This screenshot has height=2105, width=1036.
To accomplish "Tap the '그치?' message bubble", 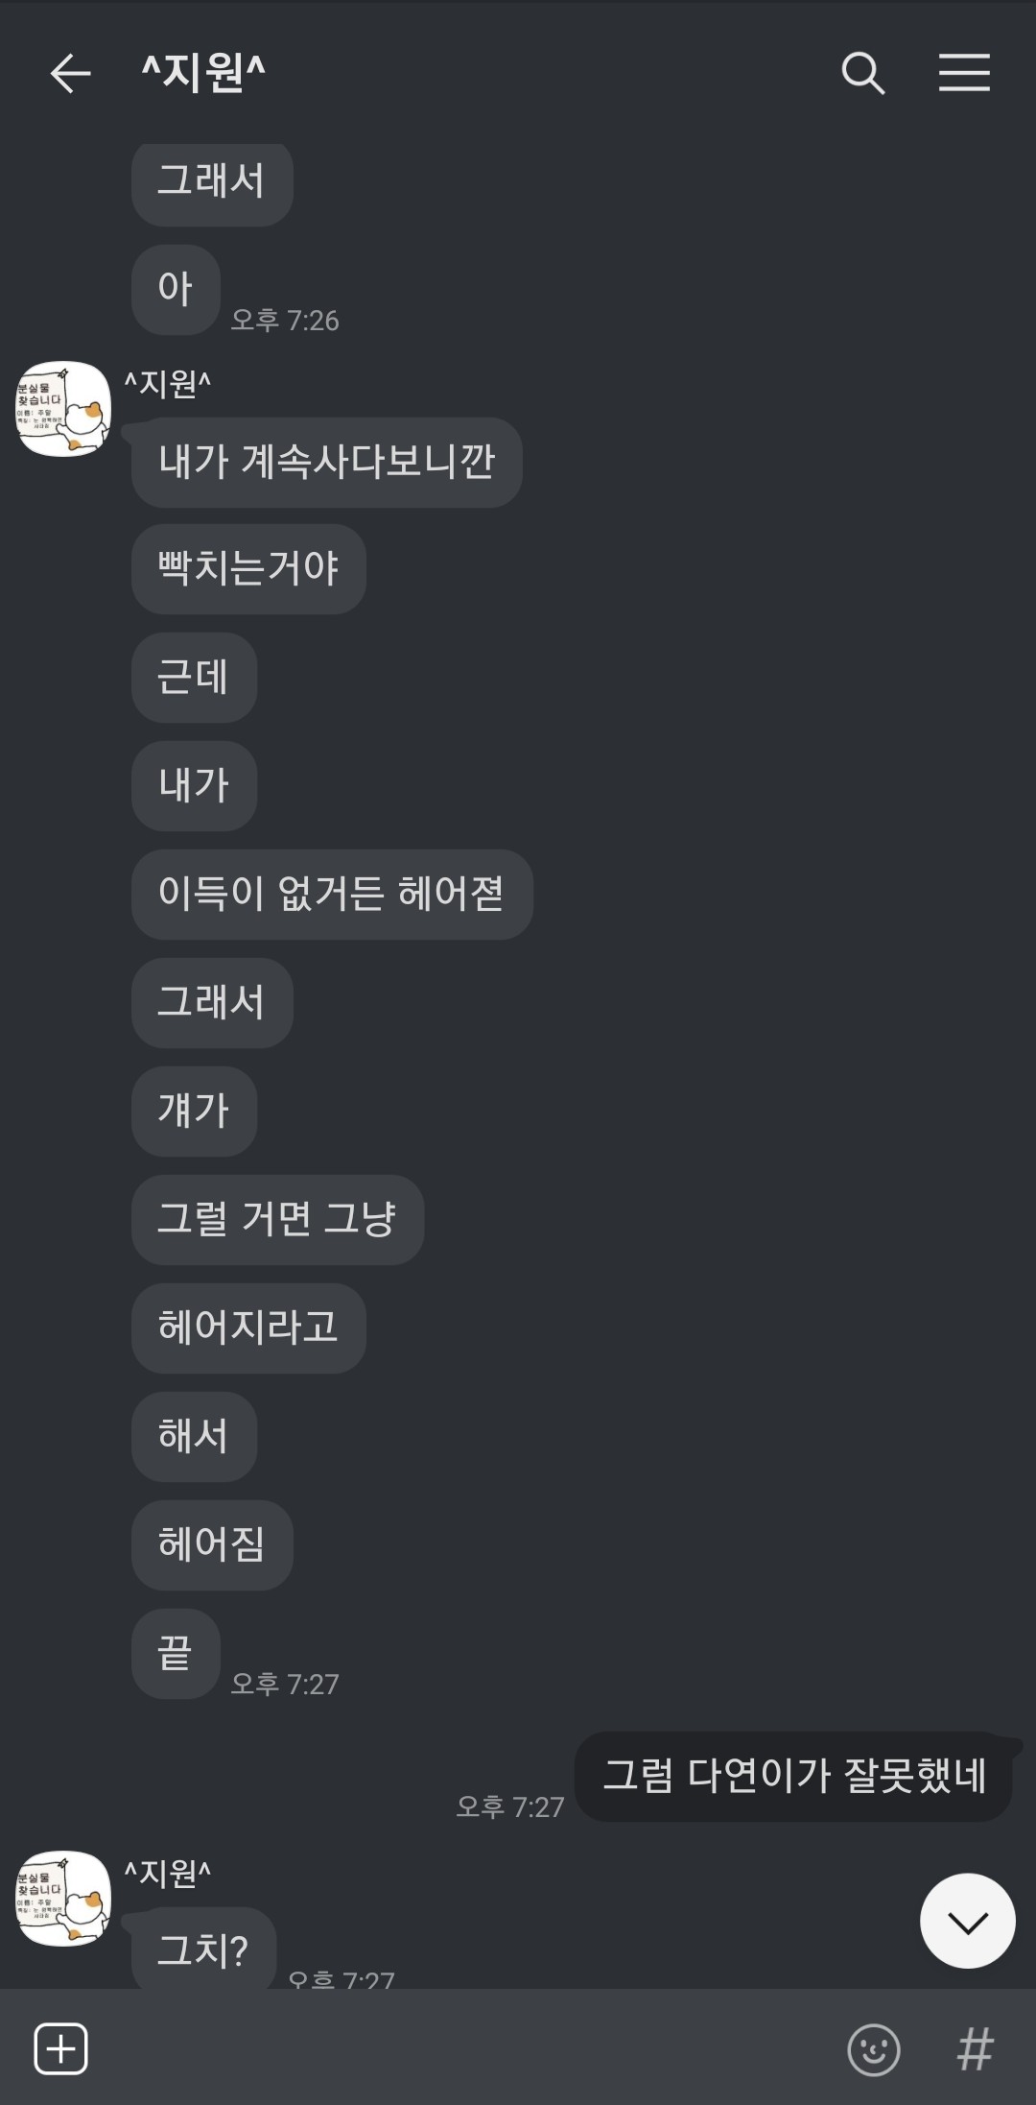I will pyautogui.click(x=203, y=1950).
